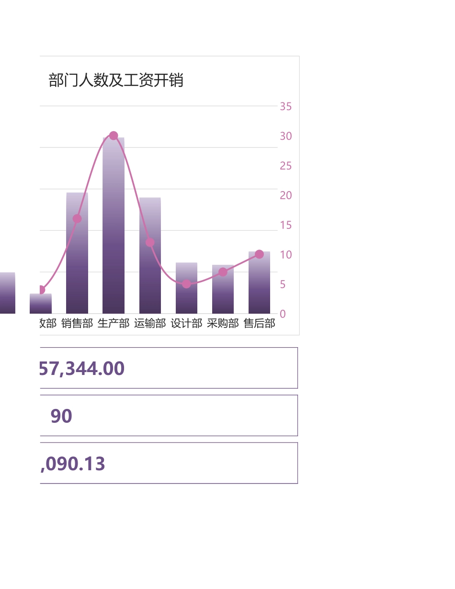Click the value box showing 57,344.00
Viewport: 455px width, 589px height.
tap(168, 367)
